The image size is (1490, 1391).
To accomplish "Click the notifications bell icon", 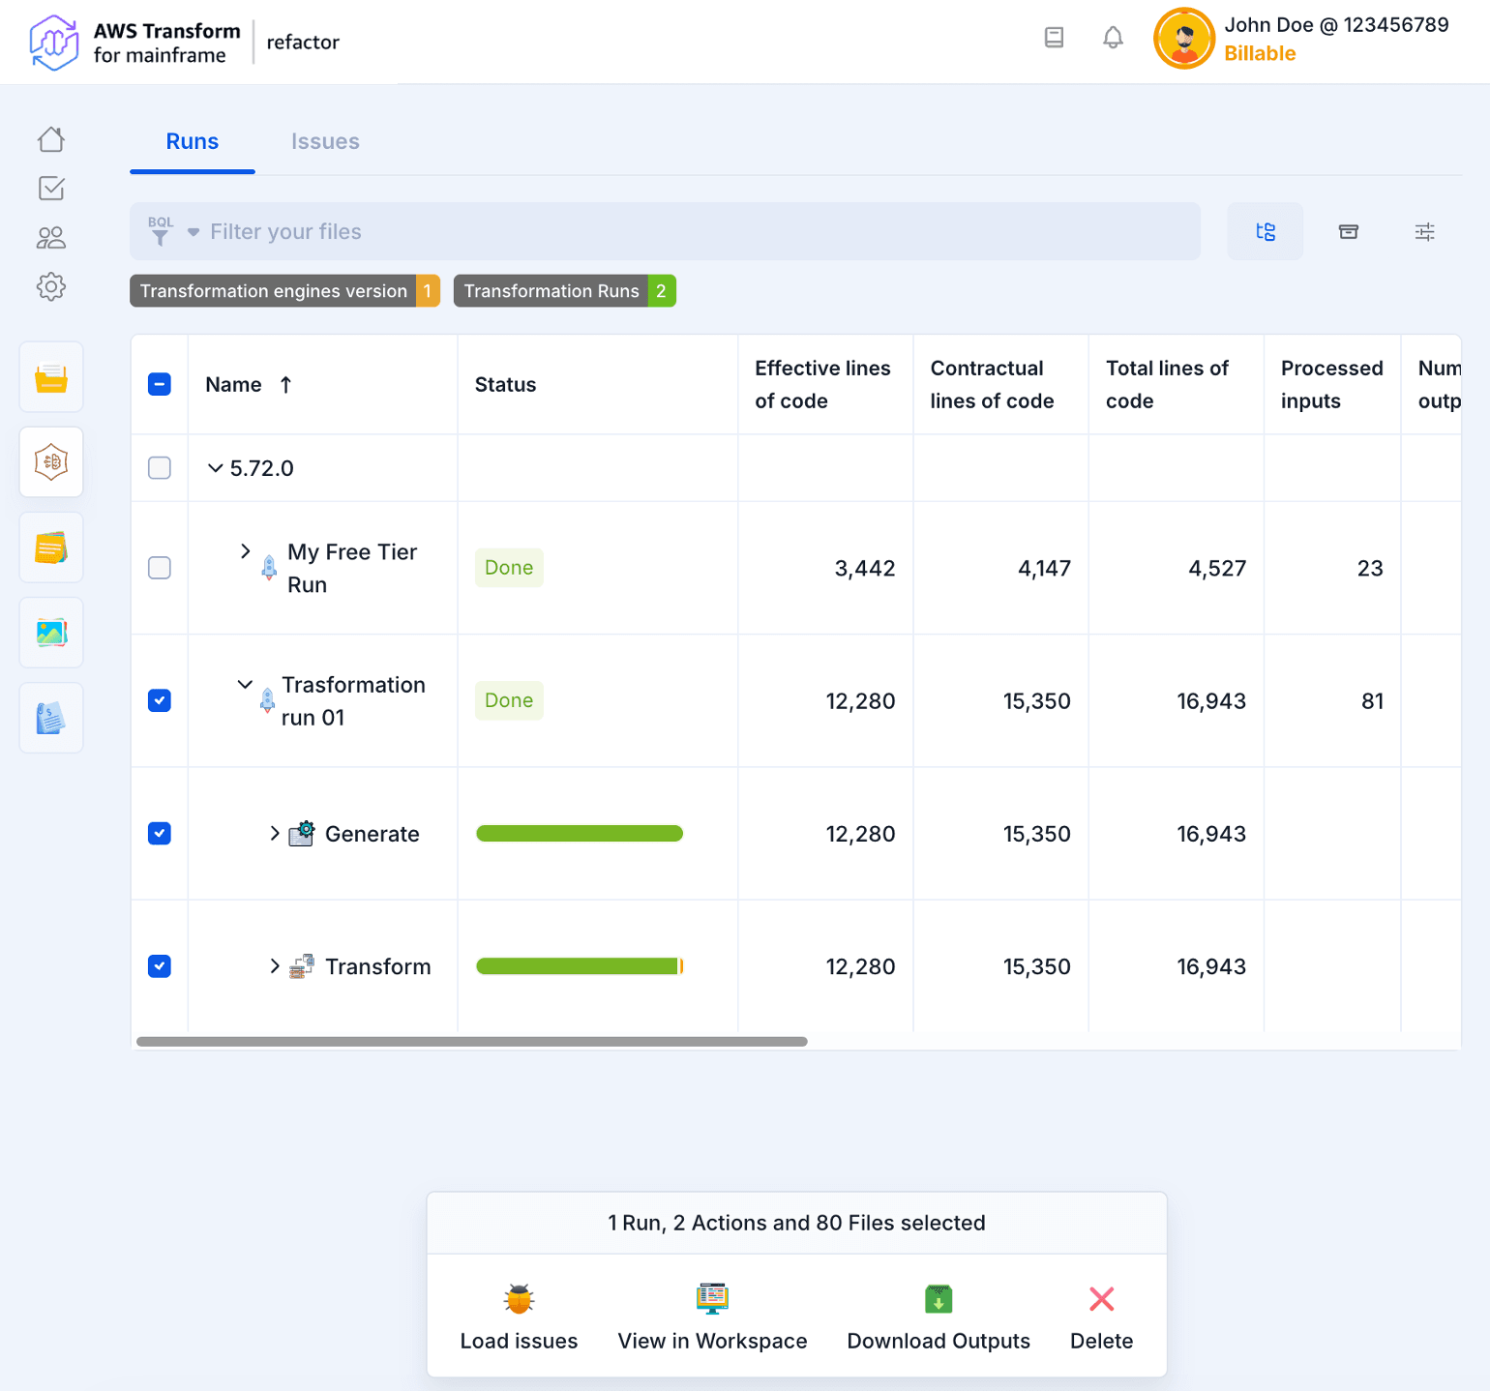I will pos(1113,38).
